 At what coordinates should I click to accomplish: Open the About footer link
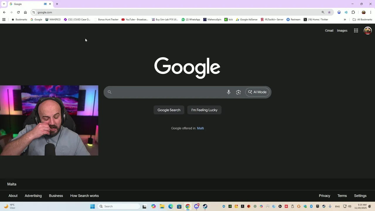[13, 196]
